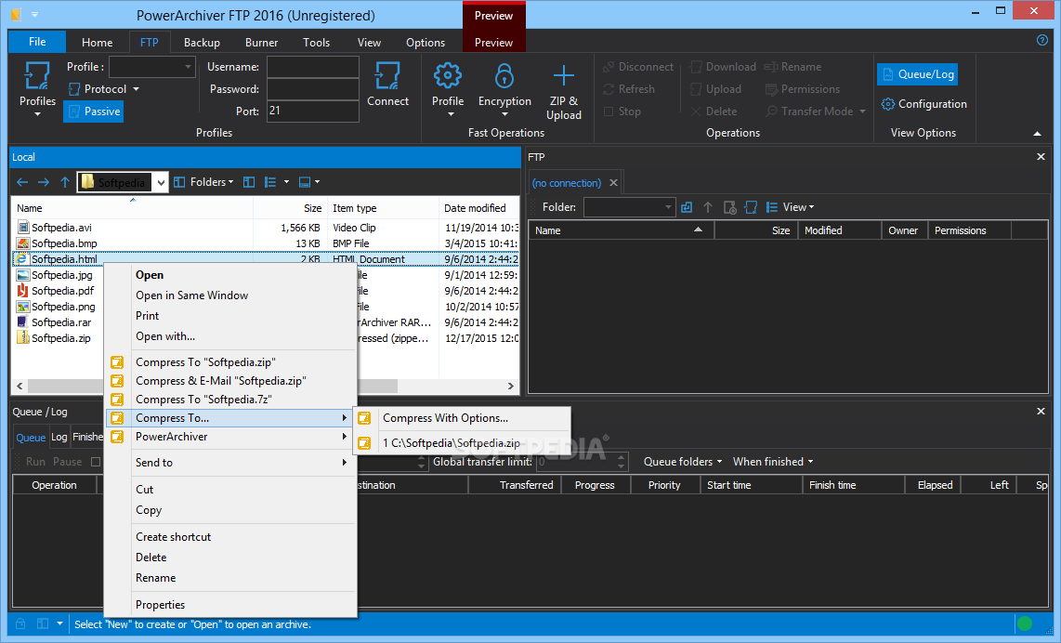Navigate back in Local panel
Screen dimensions: 1061x643
tap(22, 182)
